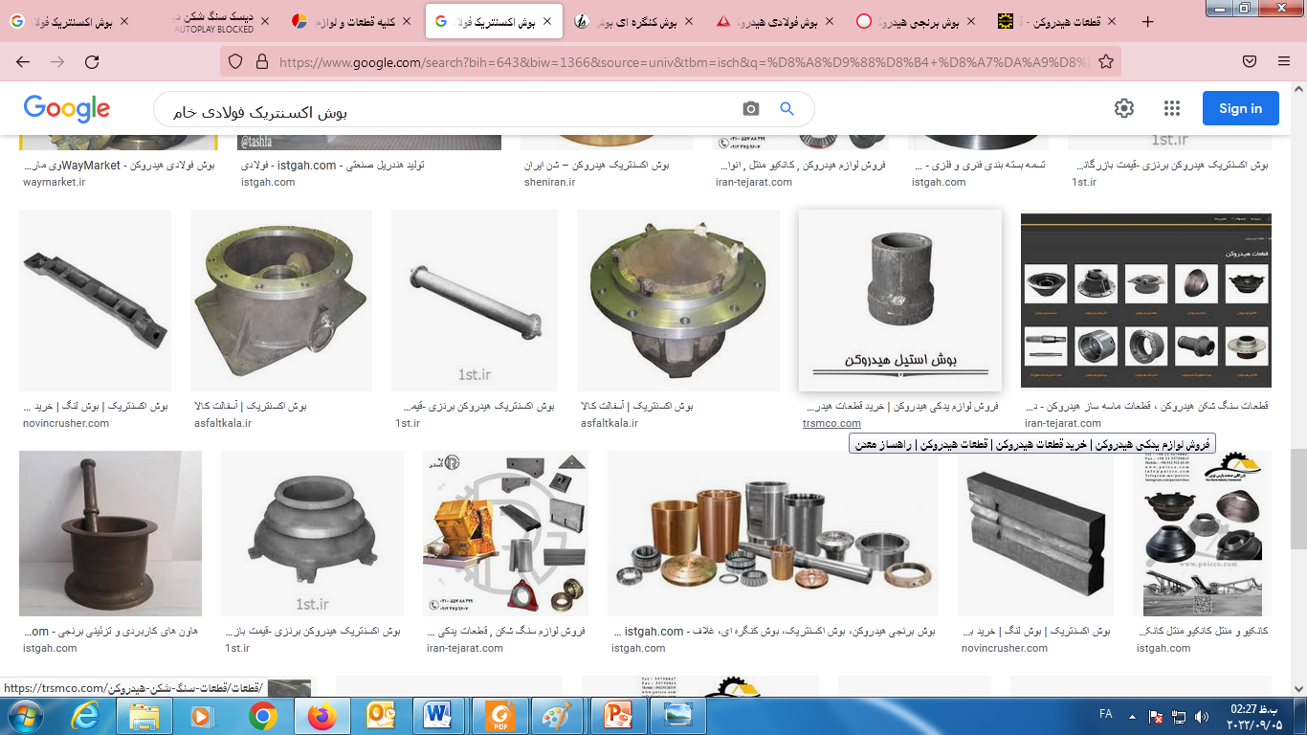Open the trsmco.com source link
The width and height of the screenshot is (1307, 735).
(x=831, y=423)
